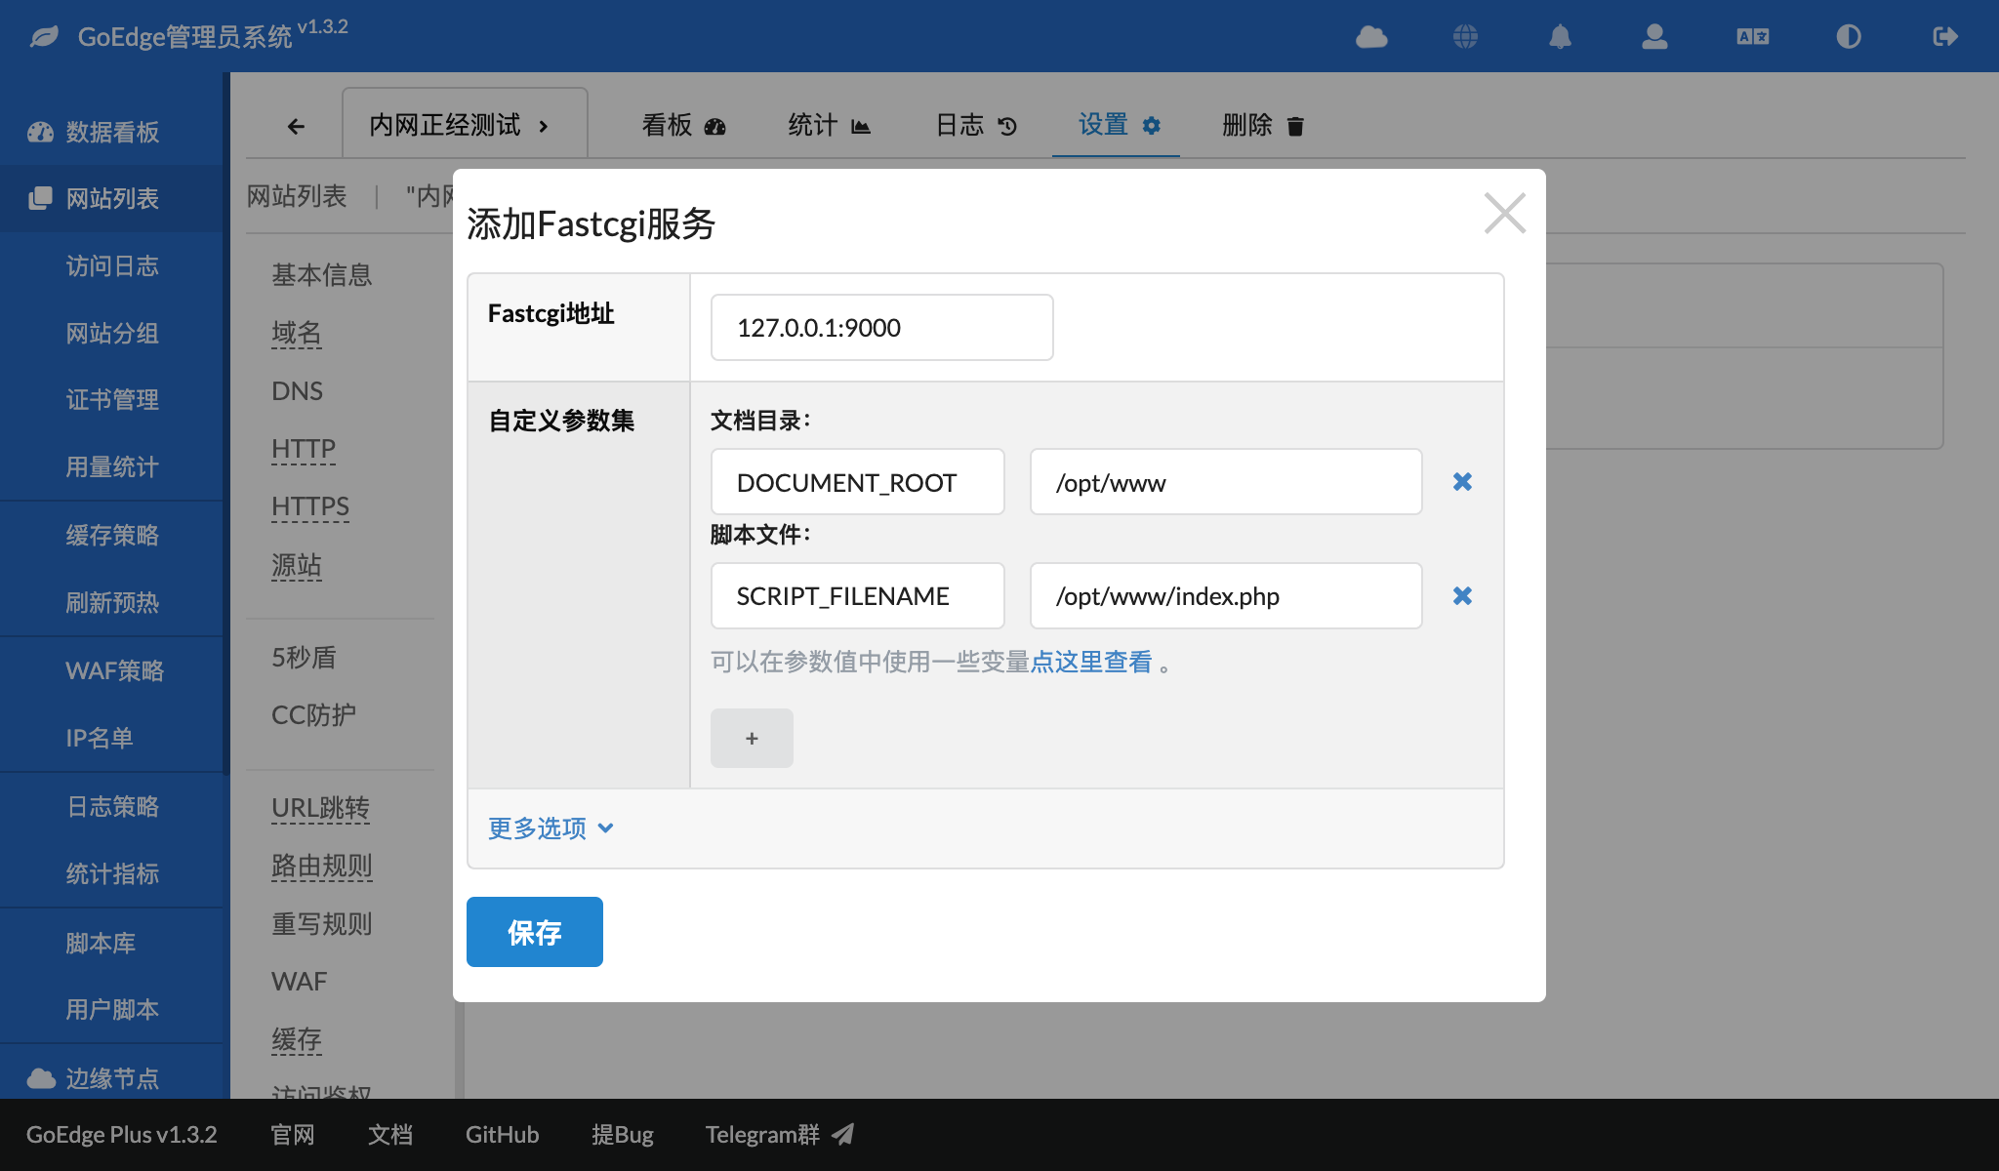The height and width of the screenshot is (1171, 1999).
Task: Open 用量统计 in sidebar
Action: pyautogui.click(x=112, y=466)
